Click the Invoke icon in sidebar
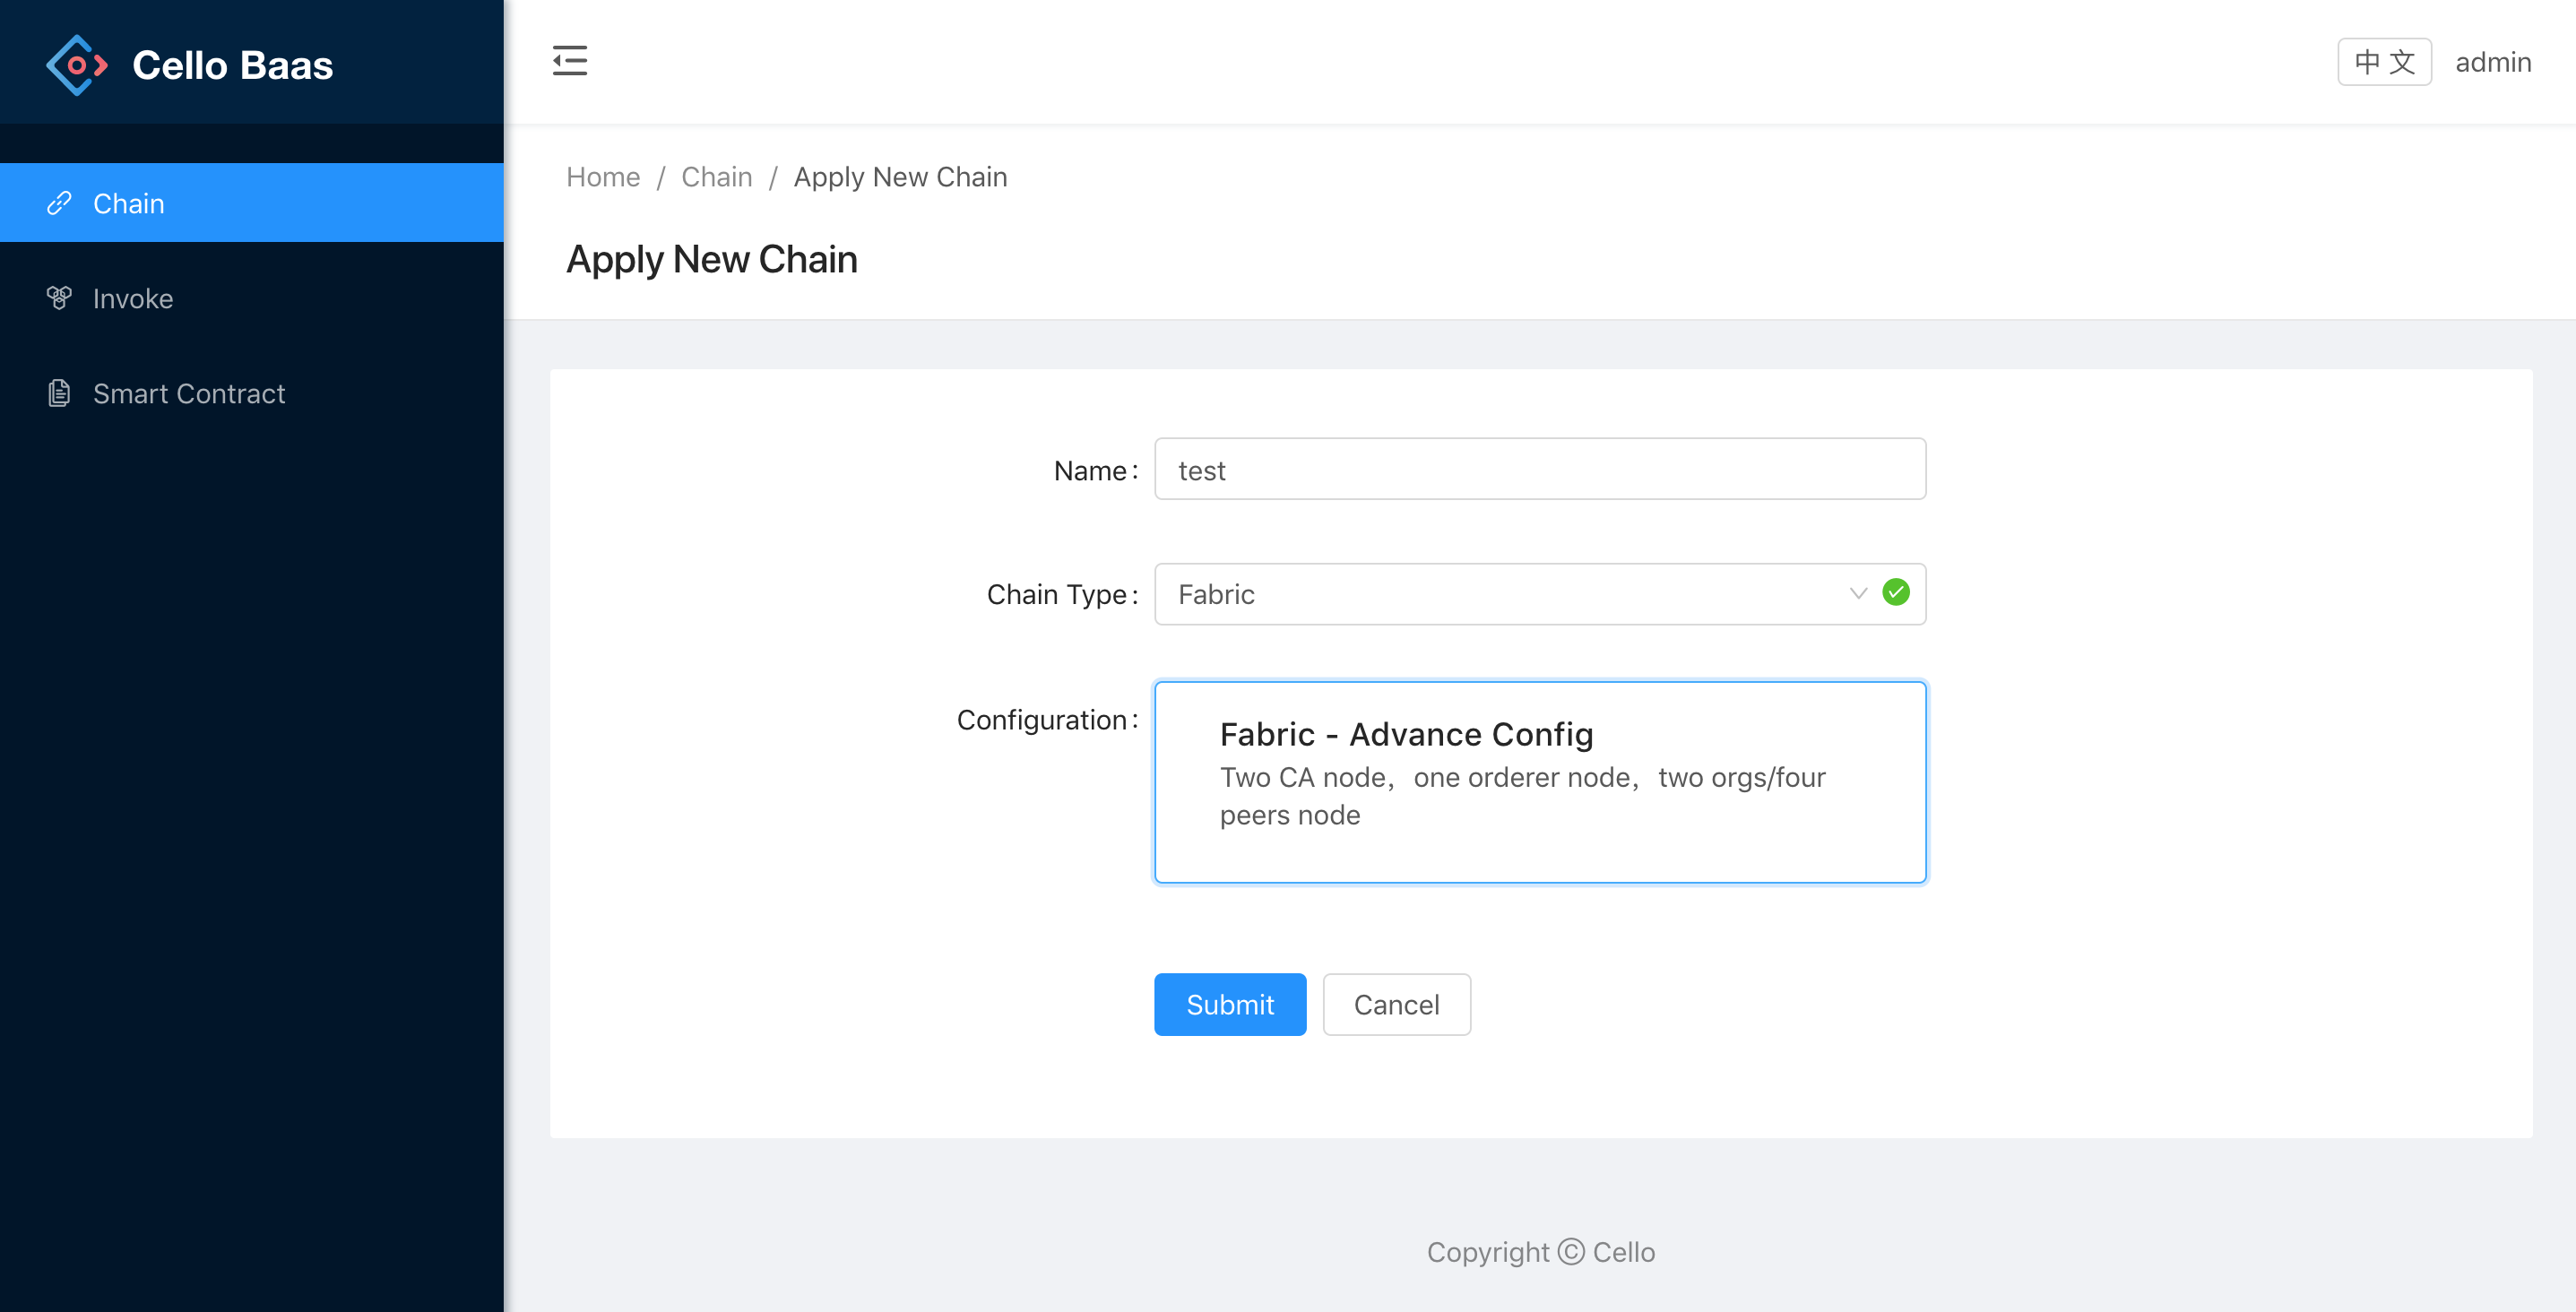 coord(59,298)
